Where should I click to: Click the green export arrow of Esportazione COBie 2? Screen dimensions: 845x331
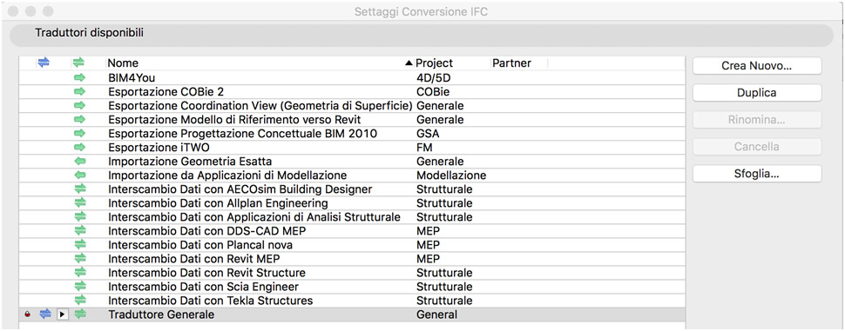pyautogui.click(x=80, y=92)
